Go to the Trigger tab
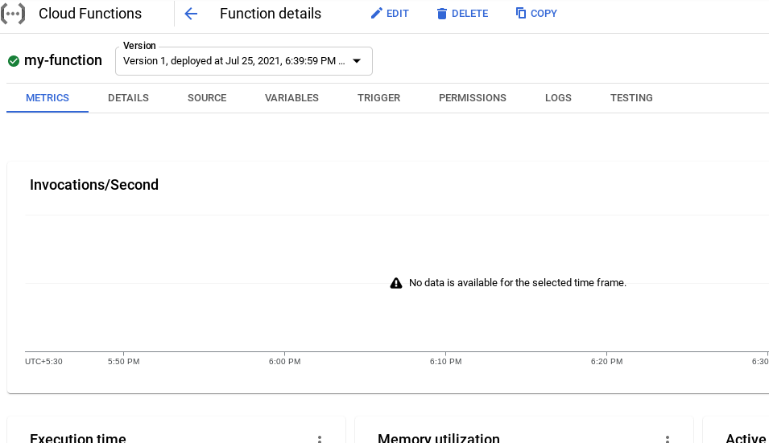Image resolution: width=769 pixels, height=443 pixels. pos(378,98)
